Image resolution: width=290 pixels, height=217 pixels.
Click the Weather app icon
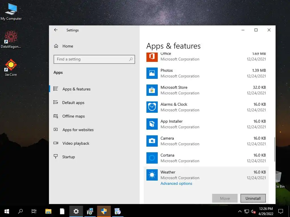tap(152, 175)
